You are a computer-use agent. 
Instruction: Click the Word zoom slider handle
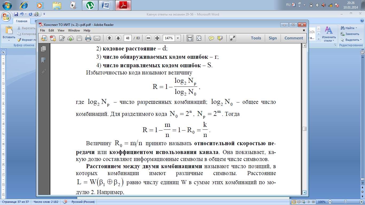346,202
